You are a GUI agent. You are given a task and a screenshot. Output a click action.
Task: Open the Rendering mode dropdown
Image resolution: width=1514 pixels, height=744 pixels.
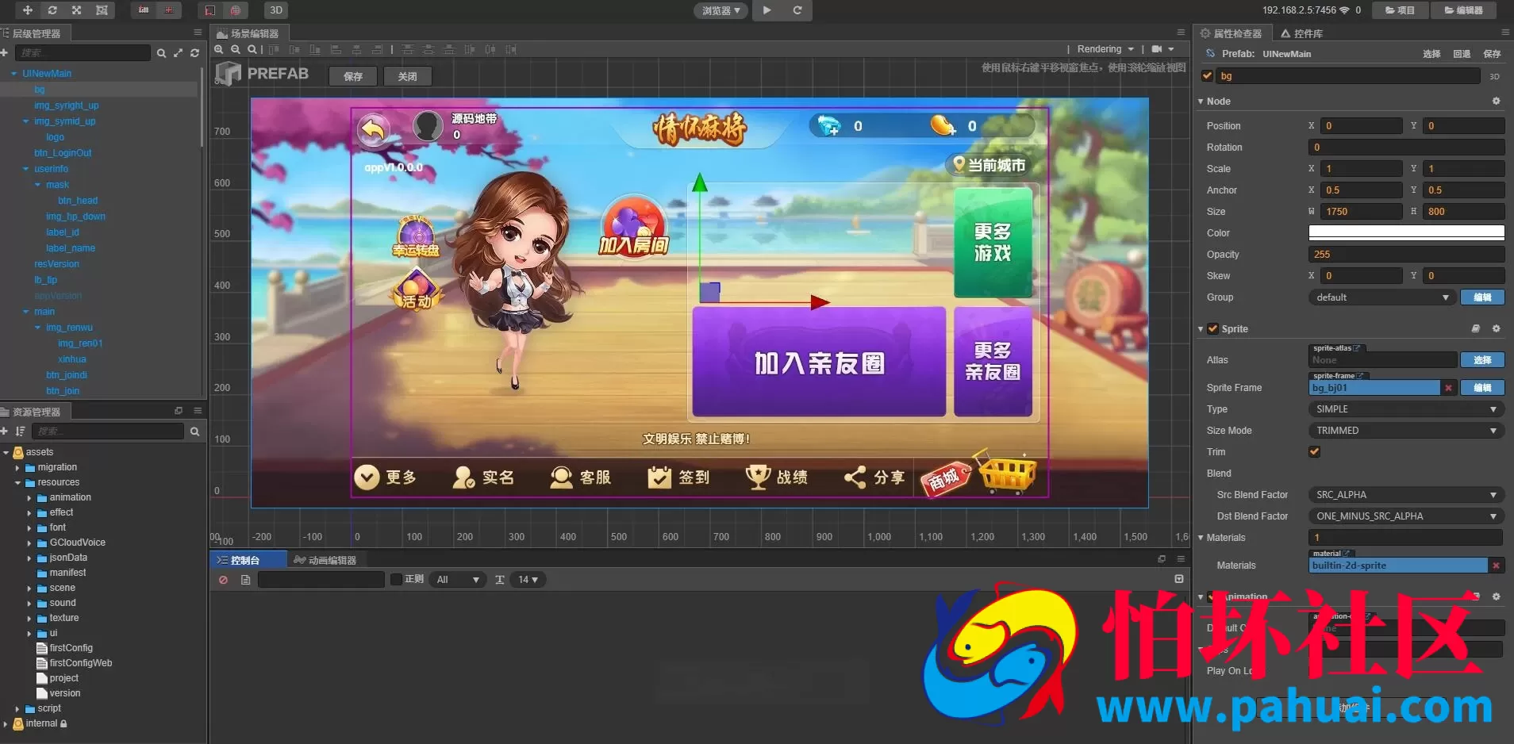tap(1105, 49)
